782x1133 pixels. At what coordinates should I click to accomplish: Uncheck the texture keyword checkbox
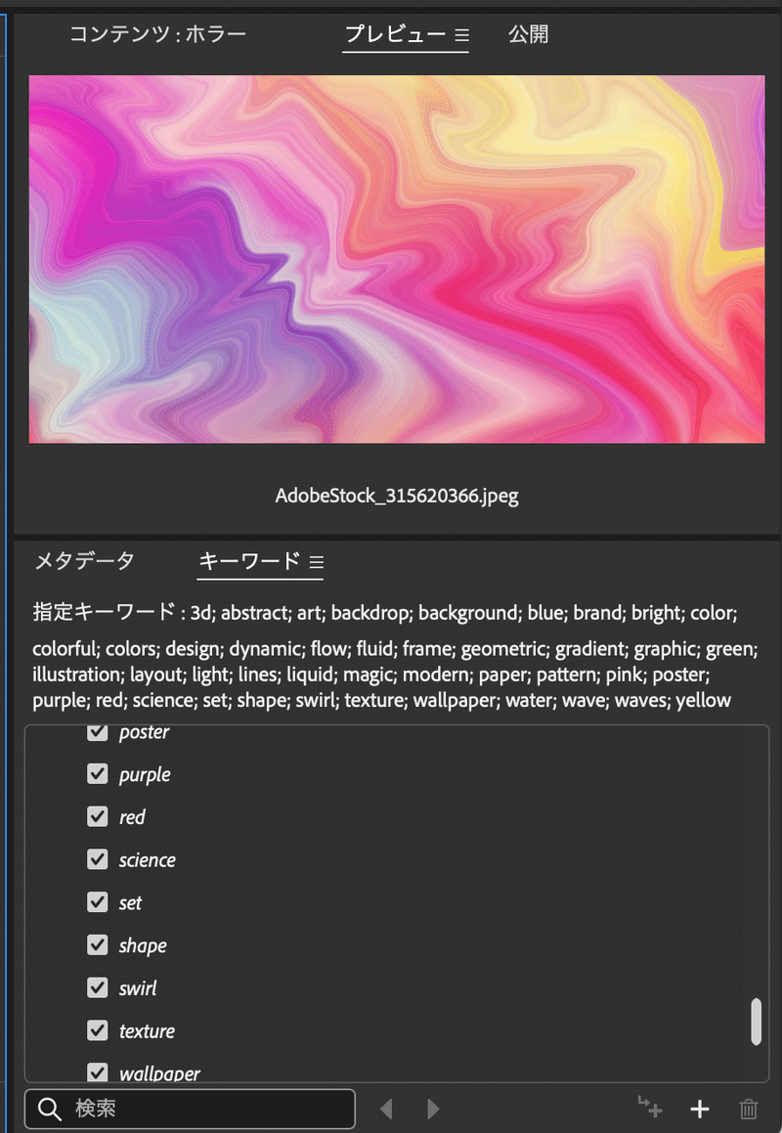98,1029
